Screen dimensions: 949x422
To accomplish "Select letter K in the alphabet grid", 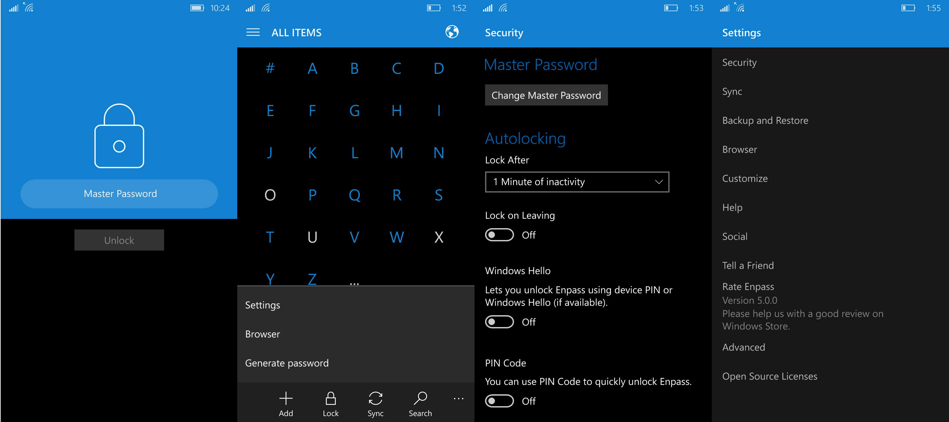I will 312,153.
